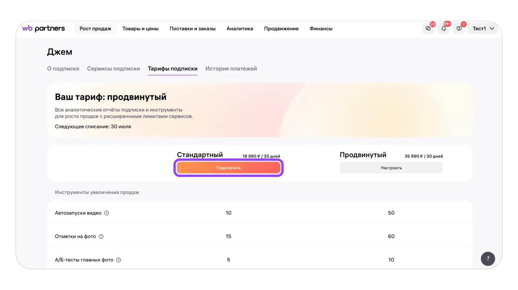
Task: Click the round help question button
Action: click(488, 258)
